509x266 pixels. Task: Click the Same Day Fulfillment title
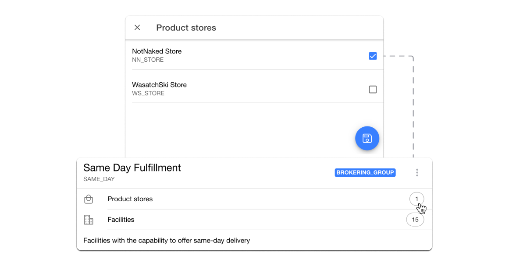132,168
